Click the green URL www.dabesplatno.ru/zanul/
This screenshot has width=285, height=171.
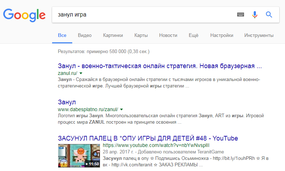[x=88, y=110]
